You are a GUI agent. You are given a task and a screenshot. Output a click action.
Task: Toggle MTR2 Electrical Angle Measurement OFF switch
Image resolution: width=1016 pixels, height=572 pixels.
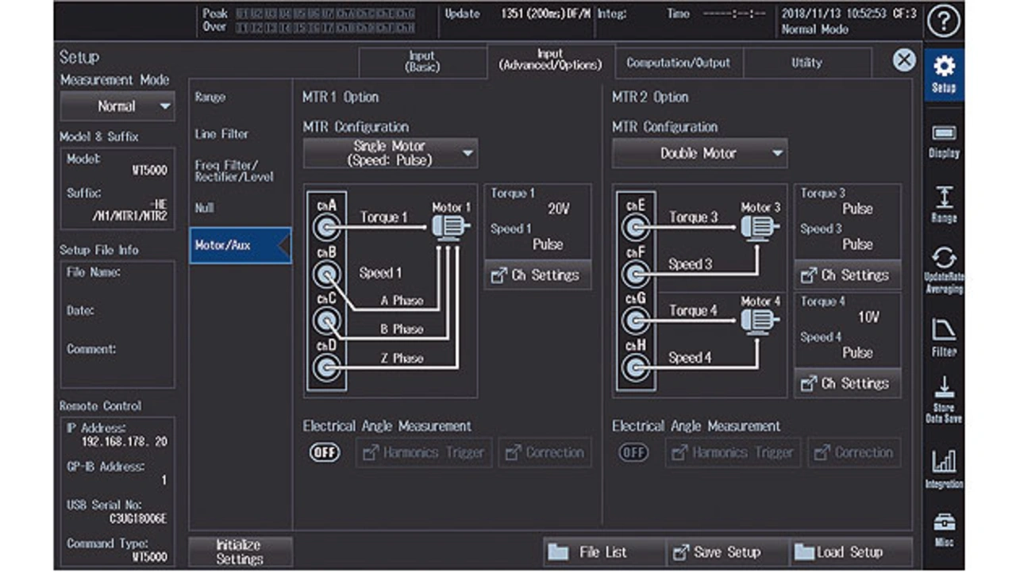pos(633,452)
